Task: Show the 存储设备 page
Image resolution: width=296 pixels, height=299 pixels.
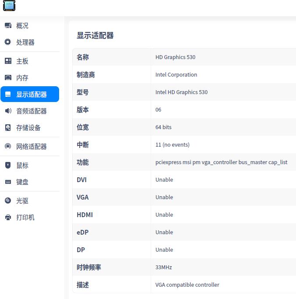Action: tap(30, 127)
